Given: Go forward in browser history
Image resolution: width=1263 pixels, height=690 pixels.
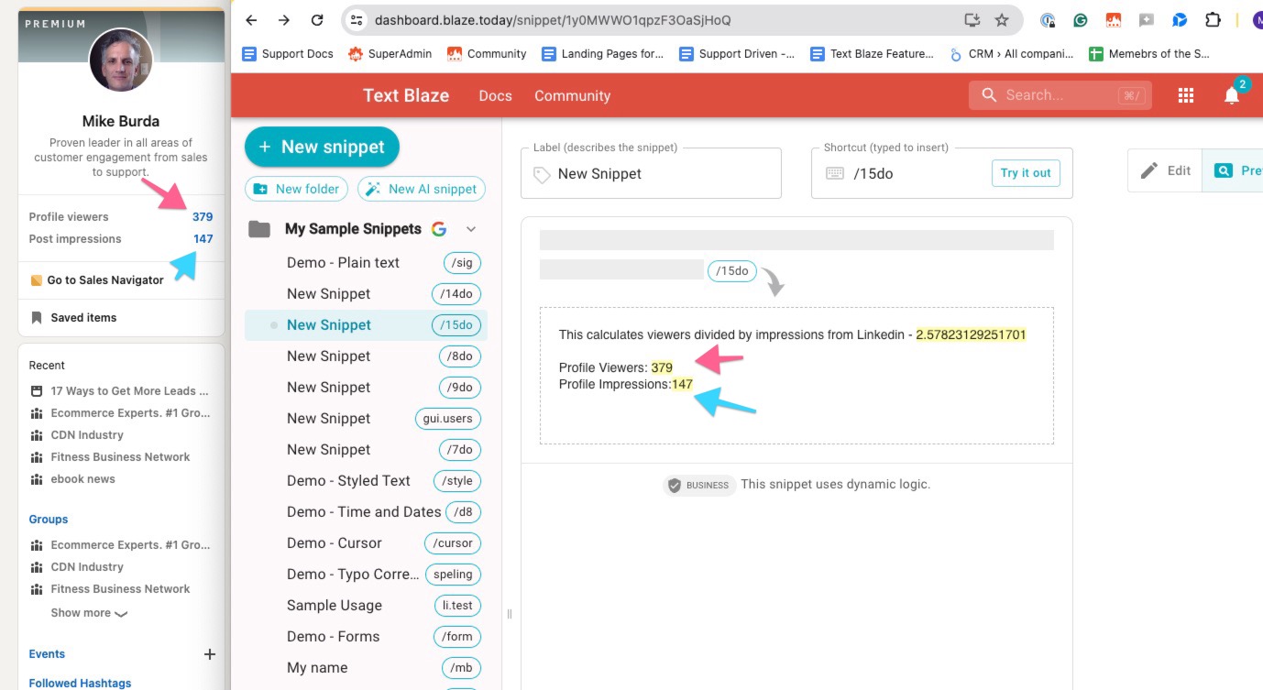Looking at the screenshot, I should 284,20.
